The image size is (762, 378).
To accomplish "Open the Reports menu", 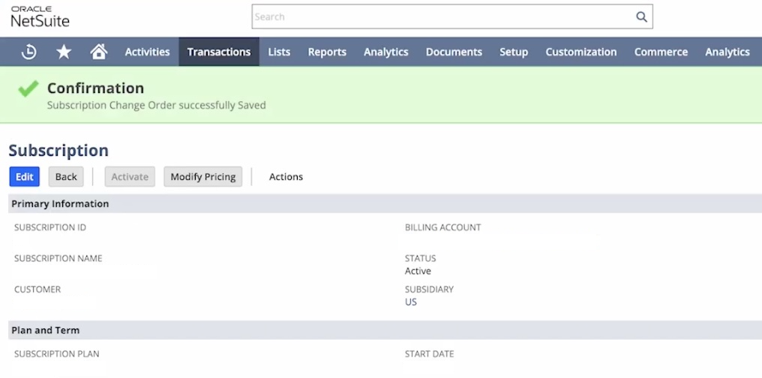I will pyautogui.click(x=327, y=52).
